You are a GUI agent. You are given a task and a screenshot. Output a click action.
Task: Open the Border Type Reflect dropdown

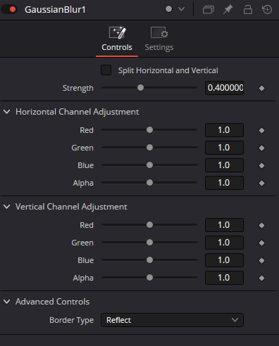172,320
